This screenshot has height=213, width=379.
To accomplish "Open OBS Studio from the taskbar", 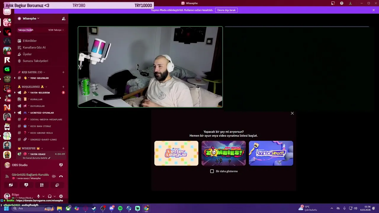I will click(103, 208).
